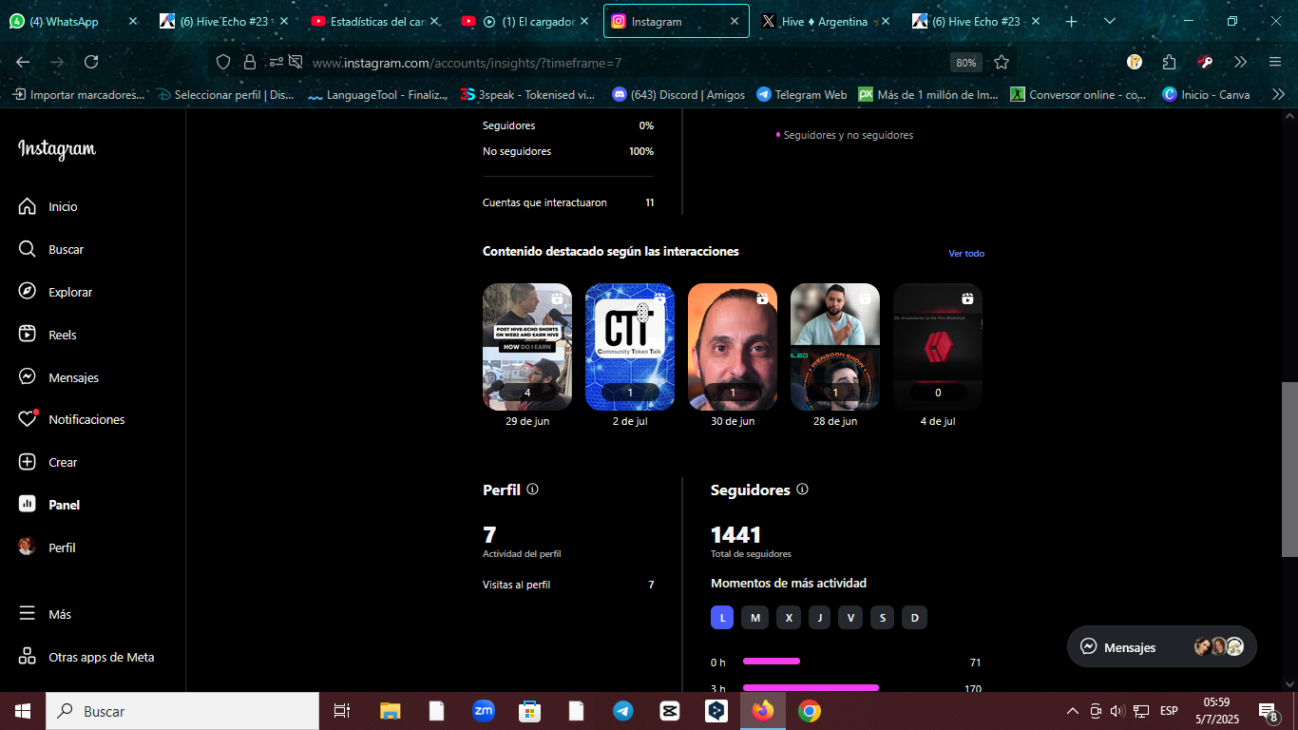
Task: Open Chrome from the Windows taskbar
Action: point(809,711)
